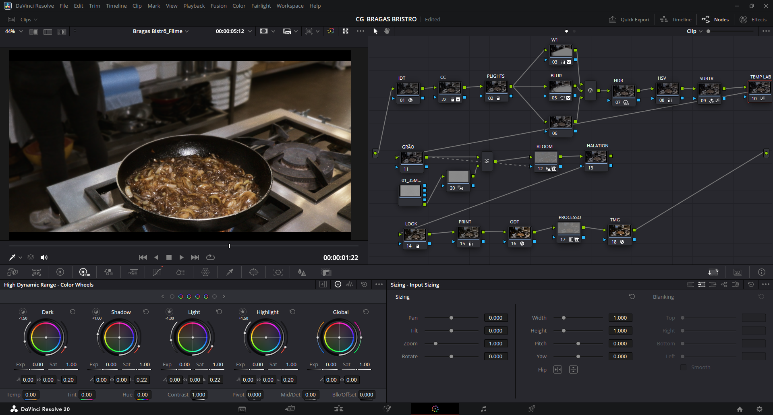Open the Color Warper palette
Screen dimensions: 773x415
205,273
